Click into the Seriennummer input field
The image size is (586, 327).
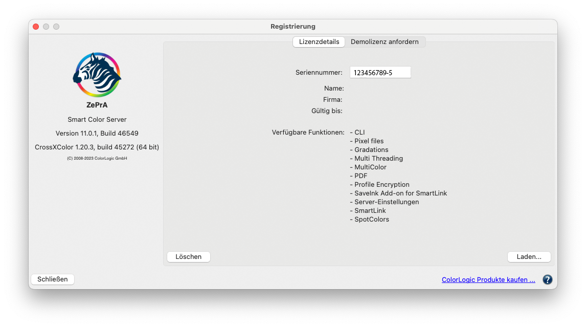[x=380, y=73]
